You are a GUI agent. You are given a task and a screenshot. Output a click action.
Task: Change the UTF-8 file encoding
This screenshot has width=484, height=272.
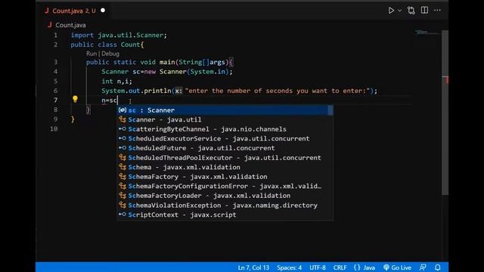click(x=318, y=267)
